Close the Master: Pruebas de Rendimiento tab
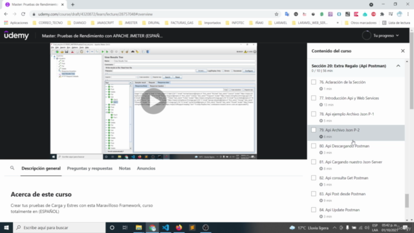 coord(62,5)
